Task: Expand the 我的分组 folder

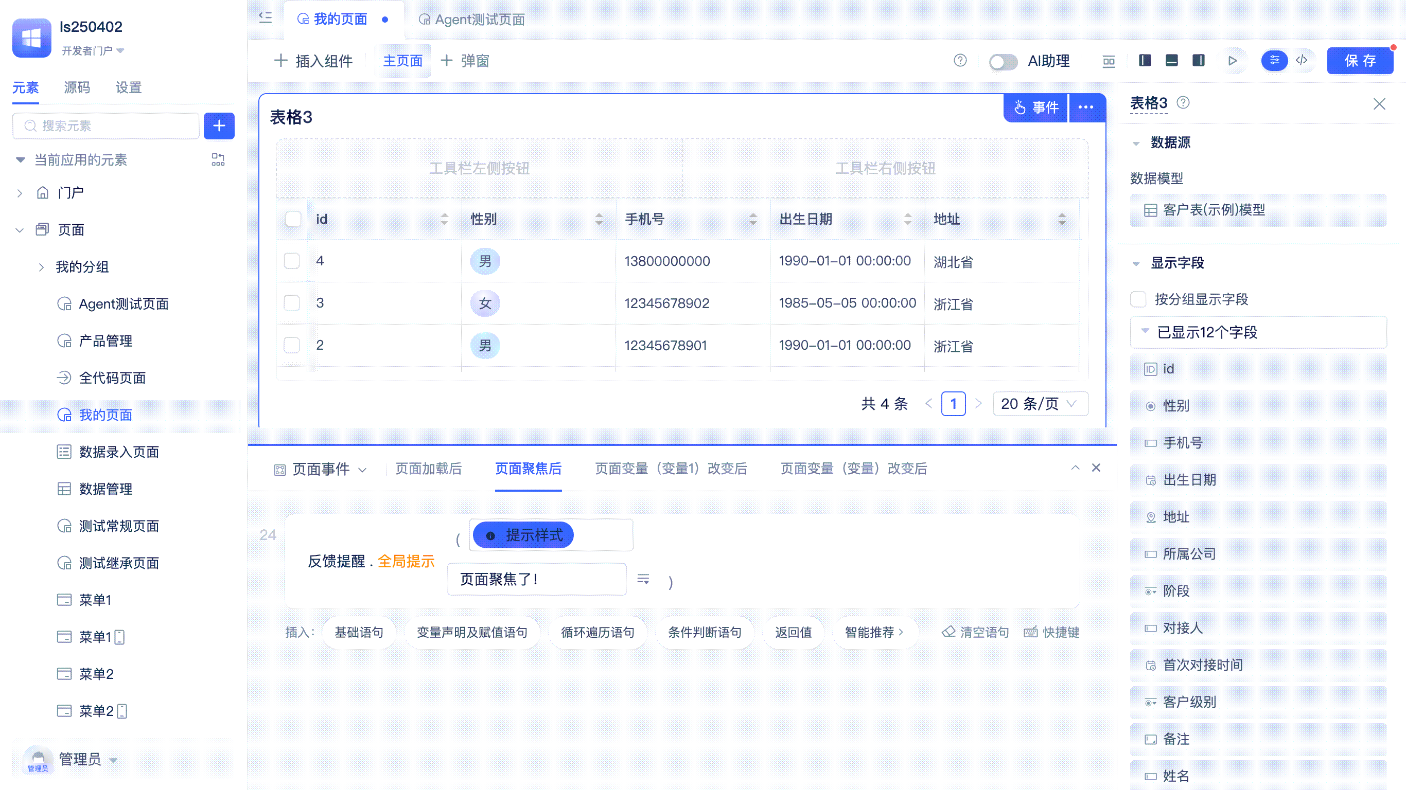Action: (42, 267)
